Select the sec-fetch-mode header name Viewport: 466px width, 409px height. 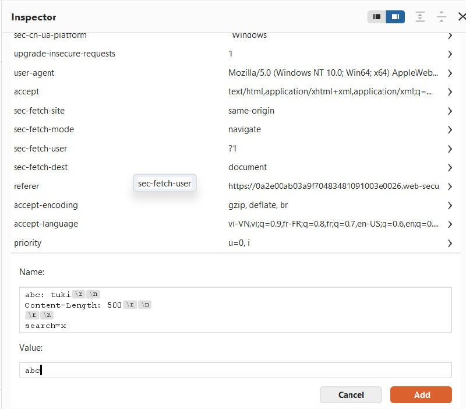click(44, 129)
